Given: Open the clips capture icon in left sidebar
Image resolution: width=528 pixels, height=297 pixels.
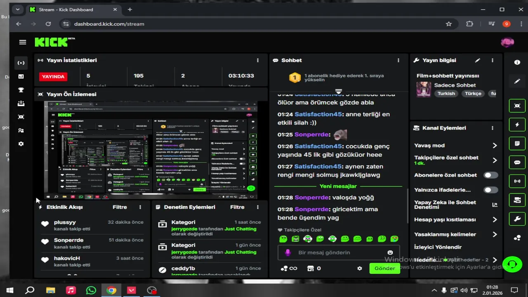Looking at the screenshot, I should (21, 117).
